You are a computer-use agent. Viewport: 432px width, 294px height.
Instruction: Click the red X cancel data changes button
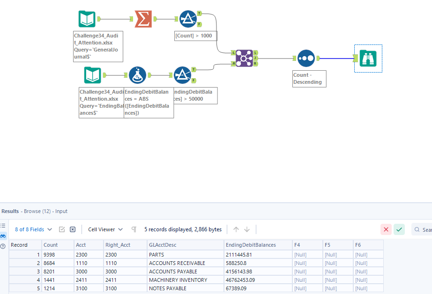pyautogui.click(x=386, y=229)
